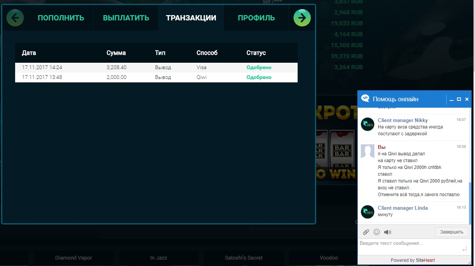Open the ВЫПЛАТИТЬ tab
Image resolution: width=475 pixels, height=266 pixels.
tap(126, 18)
